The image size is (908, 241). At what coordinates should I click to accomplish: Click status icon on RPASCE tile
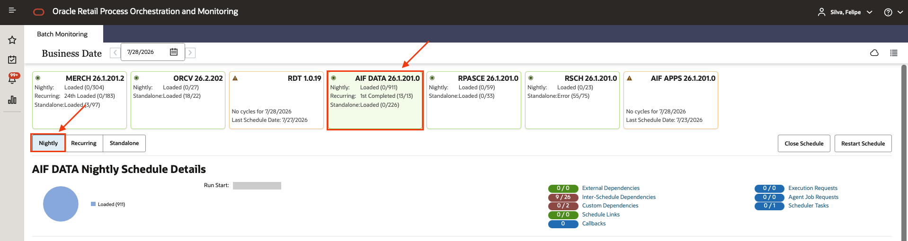pos(432,78)
